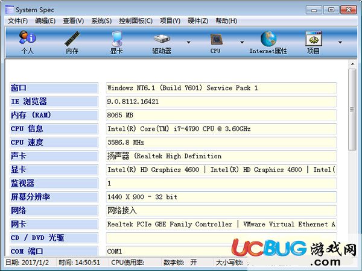Click the CD / DVD 光驱 label
This screenshot has width=362, height=271.
coord(54,238)
